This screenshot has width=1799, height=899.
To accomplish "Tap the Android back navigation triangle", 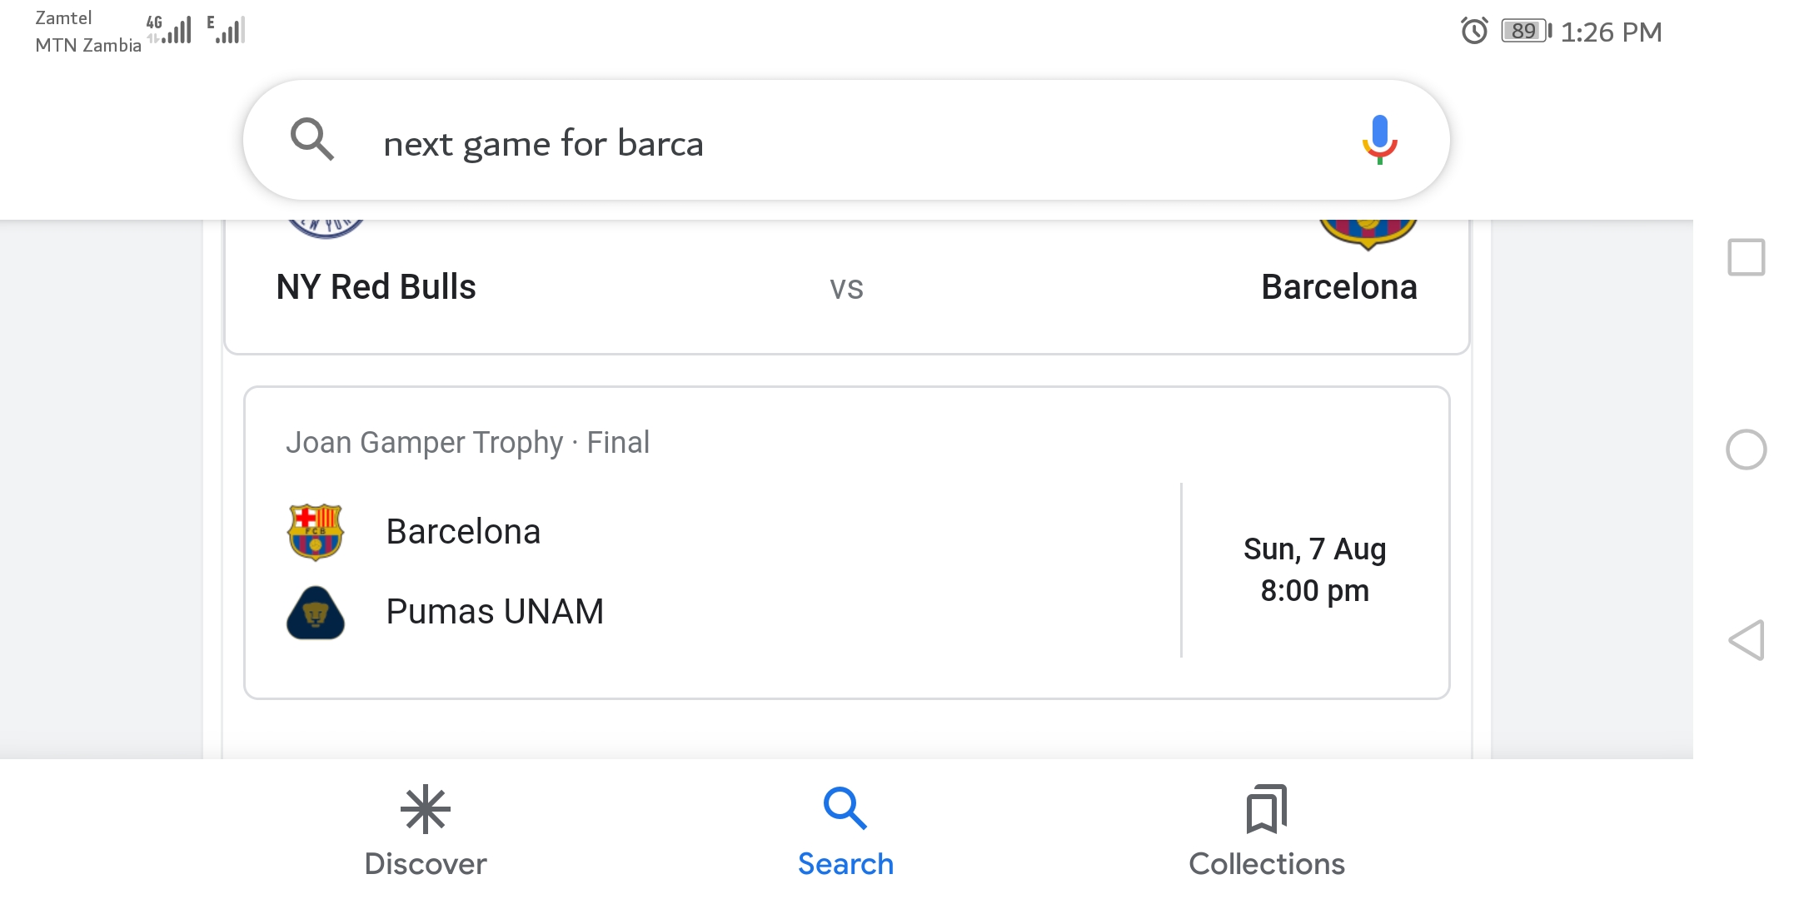I will click(x=1747, y=640).
